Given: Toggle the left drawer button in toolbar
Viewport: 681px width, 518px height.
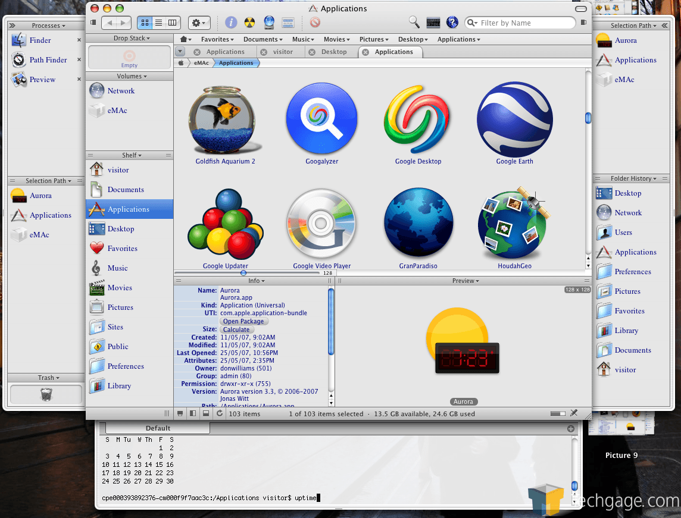Looking at the screenshot, I should click(x=93, y=22).
